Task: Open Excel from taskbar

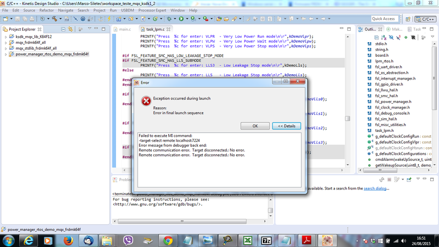Action: (x=247, y=240)
